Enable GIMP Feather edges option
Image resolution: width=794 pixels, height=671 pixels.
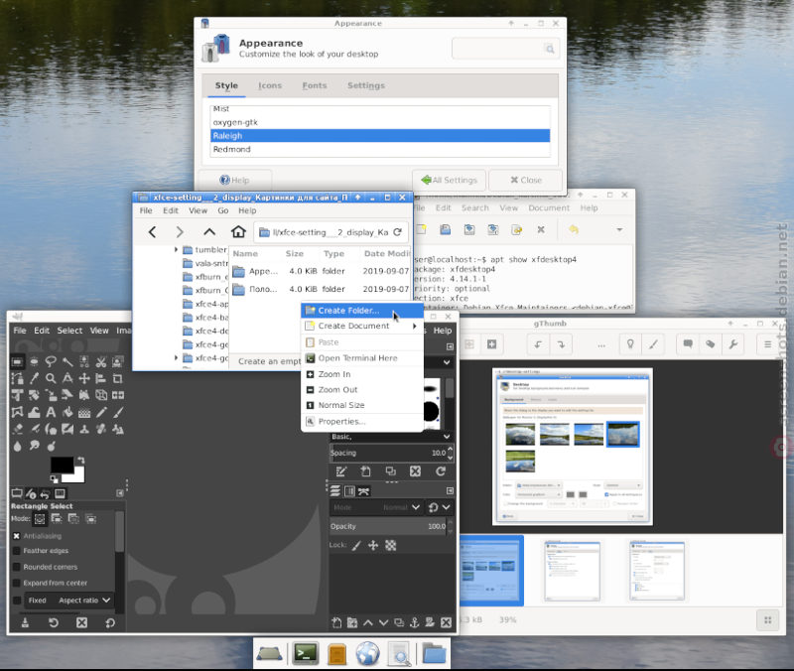(16, 551)
